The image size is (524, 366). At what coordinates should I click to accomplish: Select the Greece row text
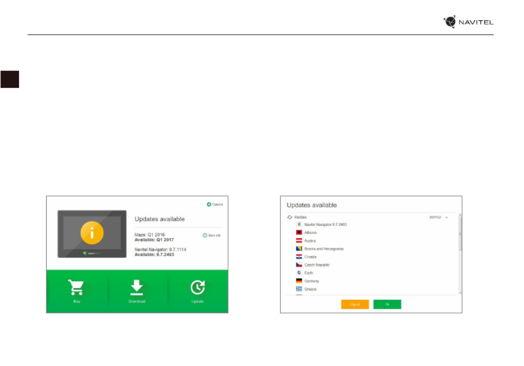coord(310,289)
